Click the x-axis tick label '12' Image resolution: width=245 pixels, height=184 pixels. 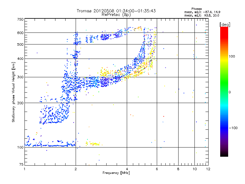(x=208, y=169)
